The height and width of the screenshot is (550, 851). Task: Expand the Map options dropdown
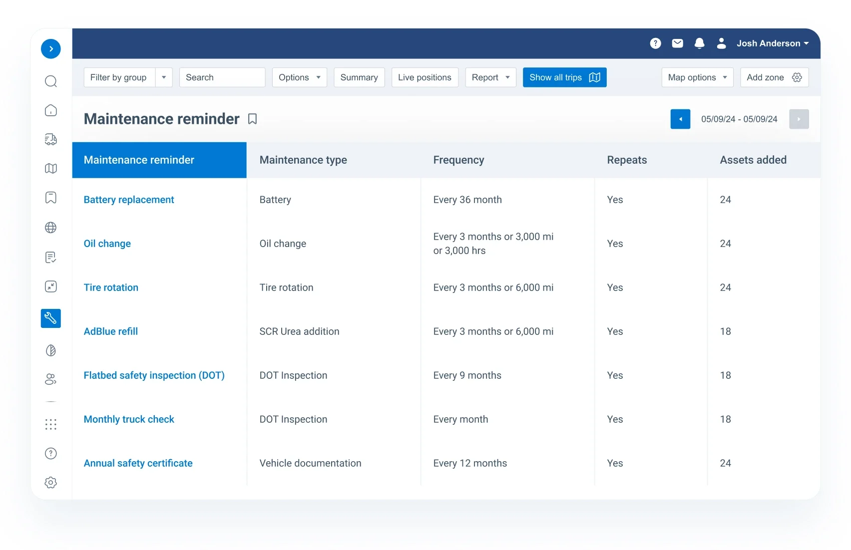point(697,77)
